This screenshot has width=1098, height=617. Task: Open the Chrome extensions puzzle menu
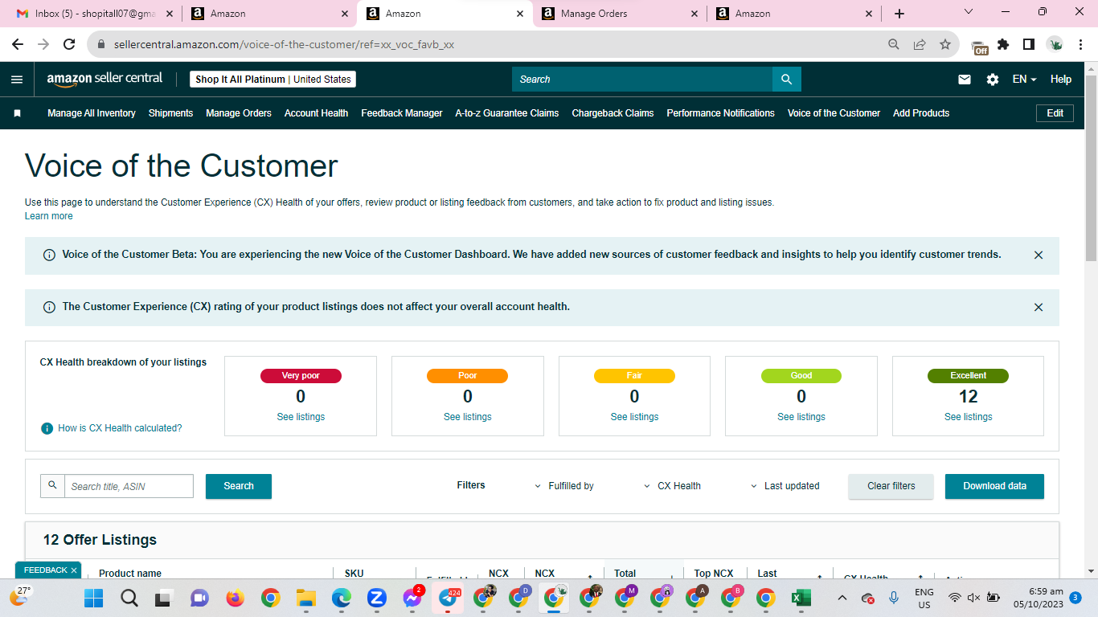(x=1003, y=45)
